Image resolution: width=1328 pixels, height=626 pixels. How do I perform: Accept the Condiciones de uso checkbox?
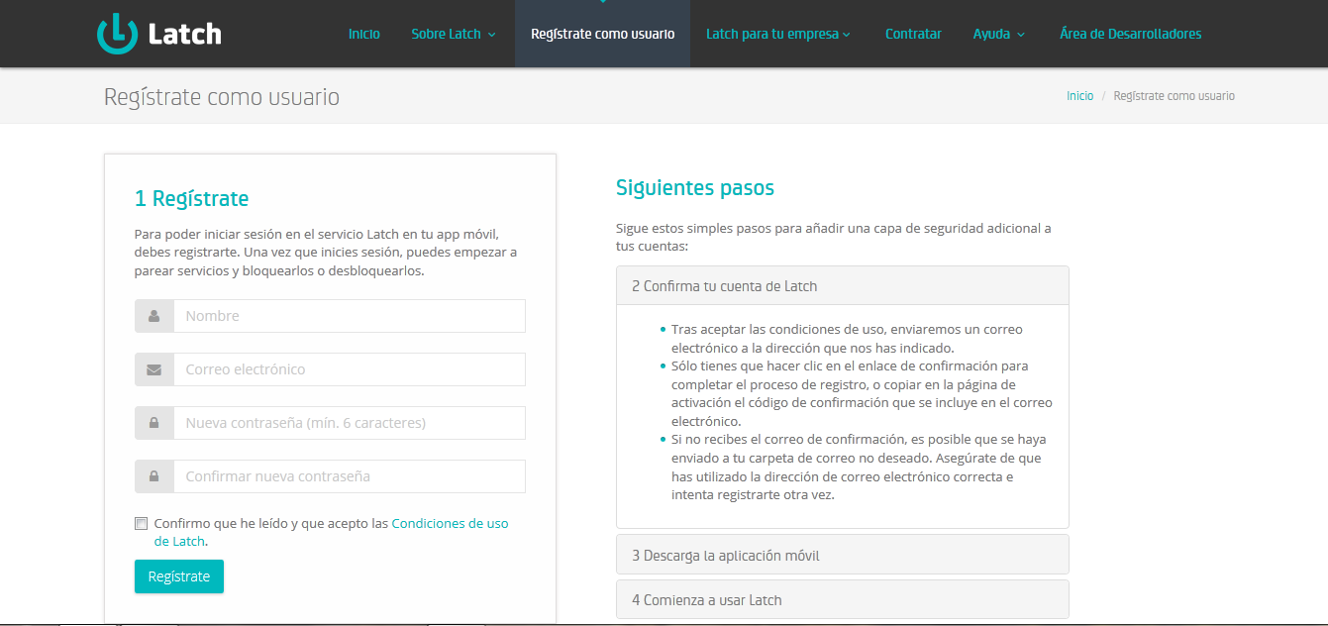pos(141,524)
